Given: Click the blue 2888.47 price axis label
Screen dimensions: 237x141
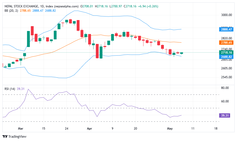Looking at the screenshot, I should [x=226, y=29].
